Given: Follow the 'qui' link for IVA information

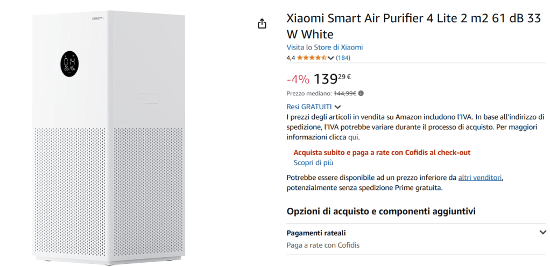Looking at the screenshot, I should point(353,137).
